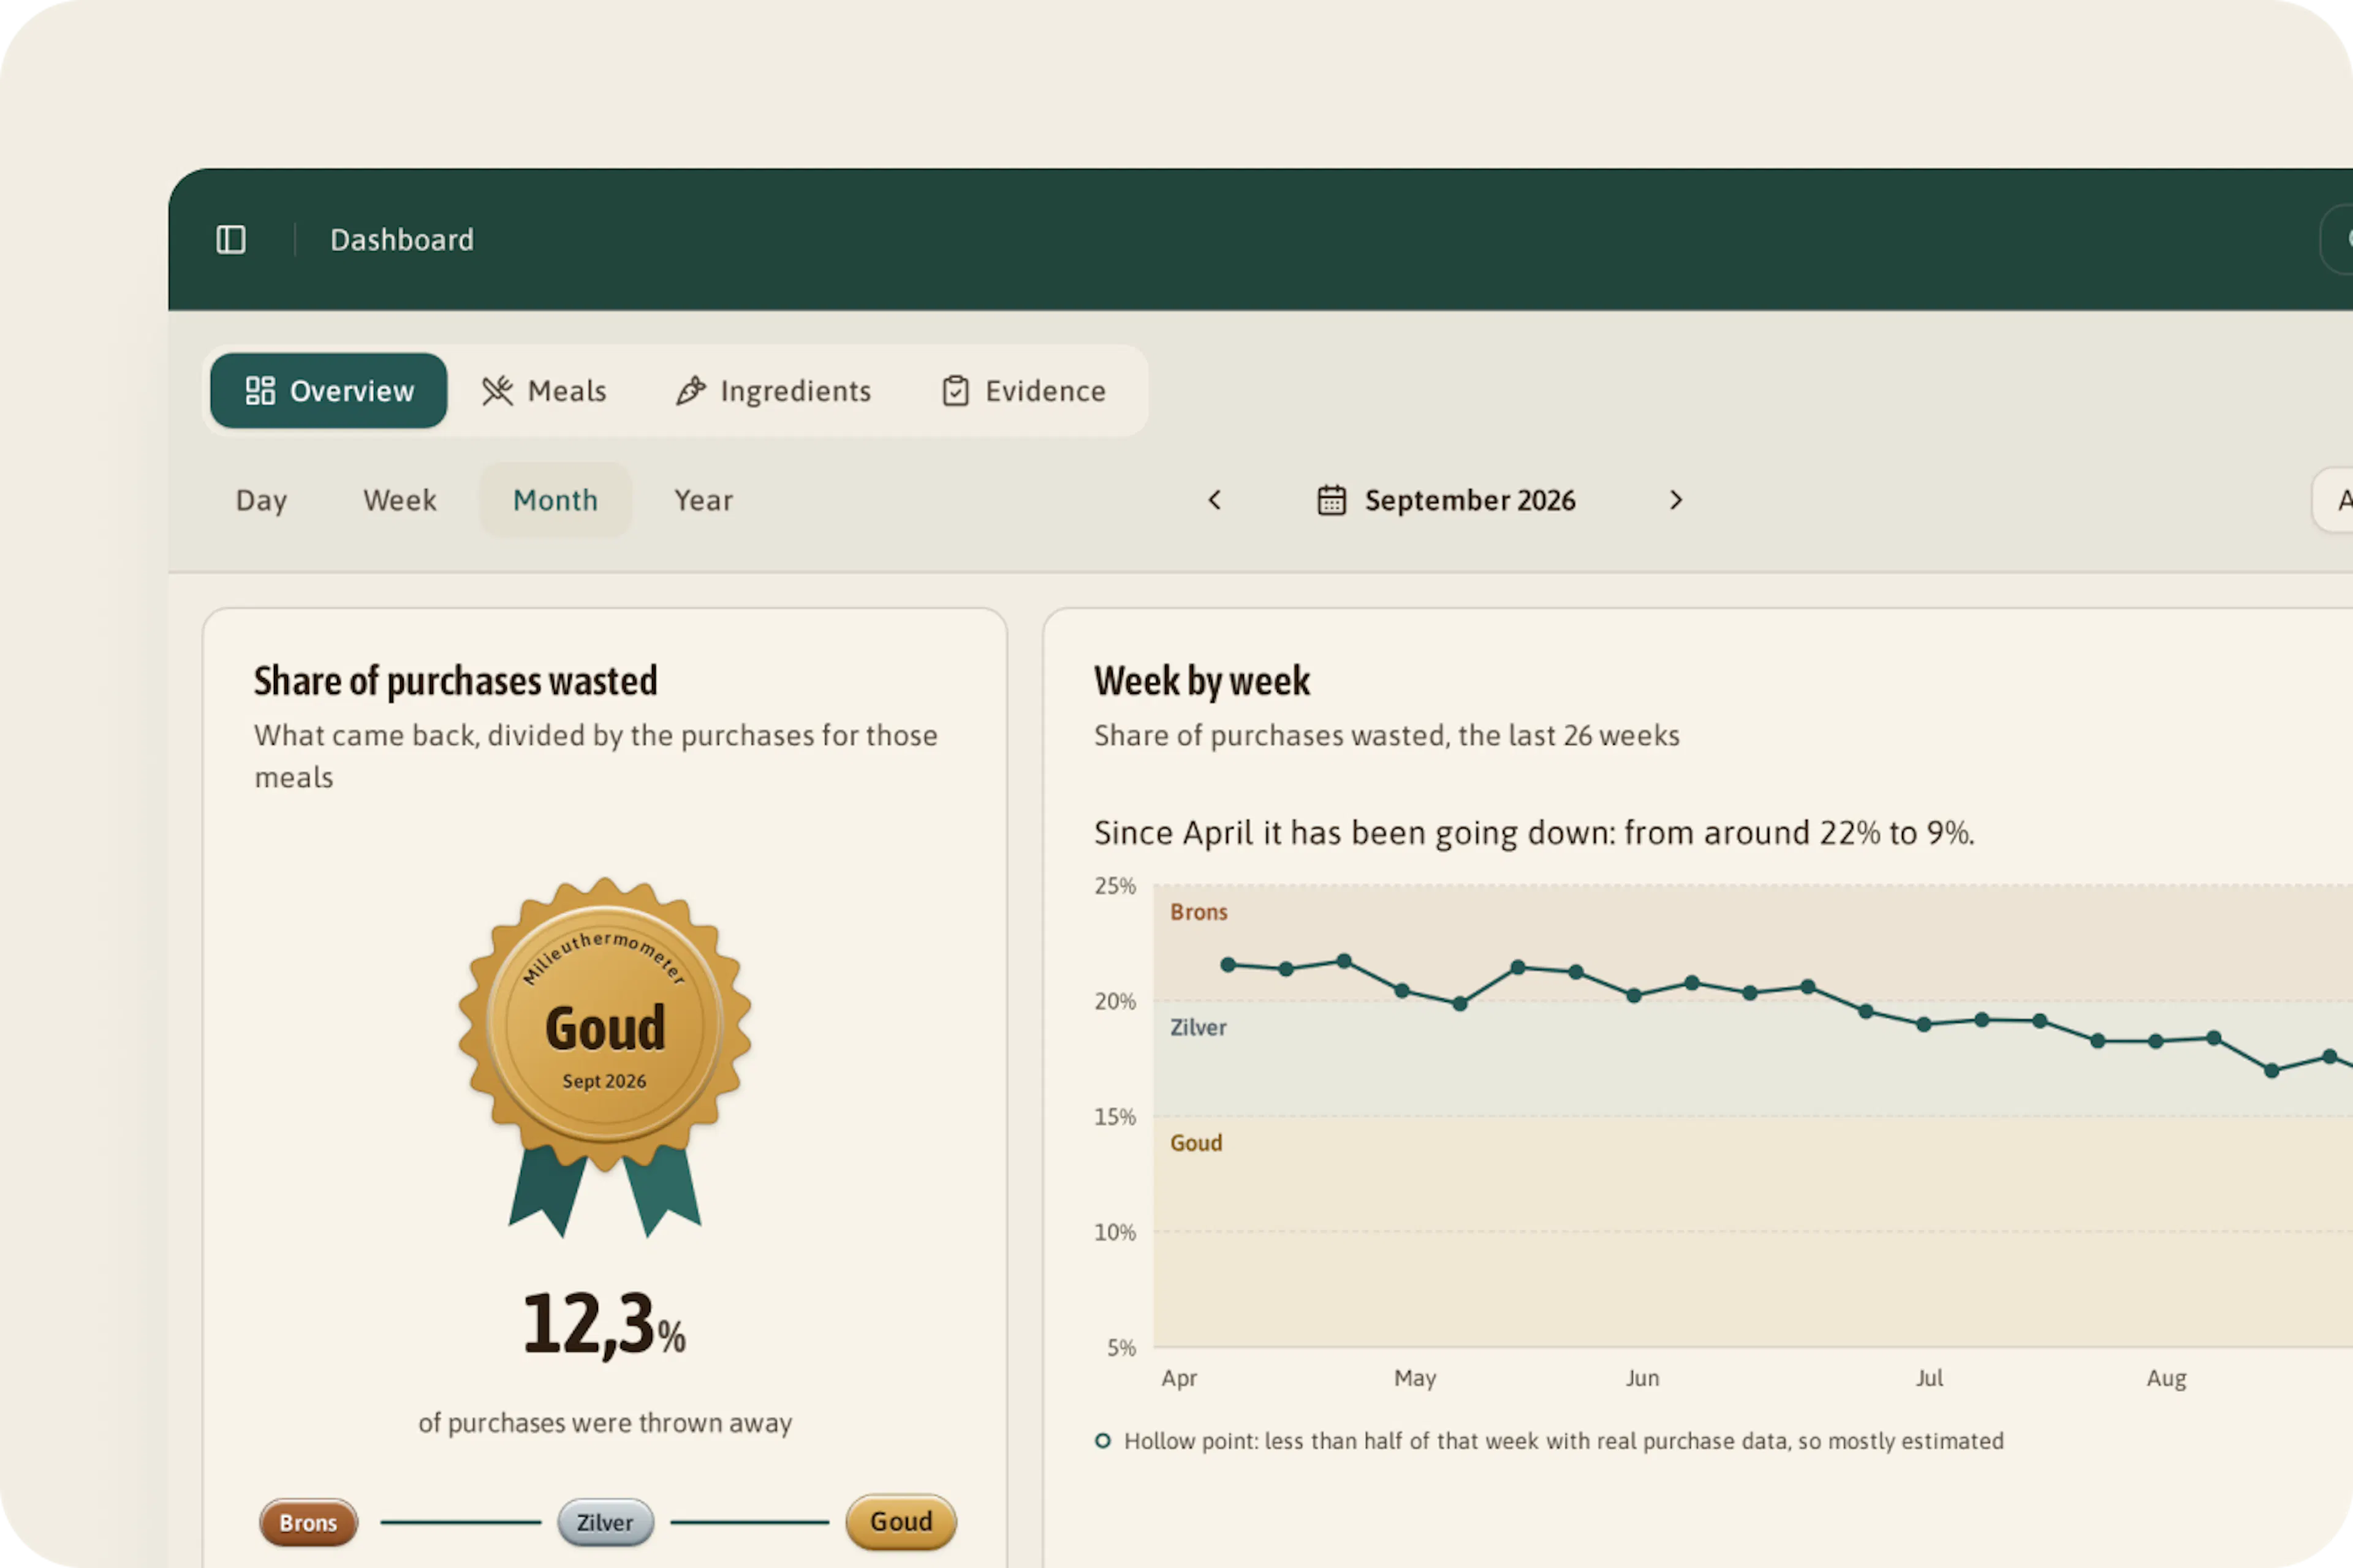Image resolution: width=2353 pixels, height=1568 pixels.
Task: Click the Zilver level badge
Action: (x=605, y=1522)
